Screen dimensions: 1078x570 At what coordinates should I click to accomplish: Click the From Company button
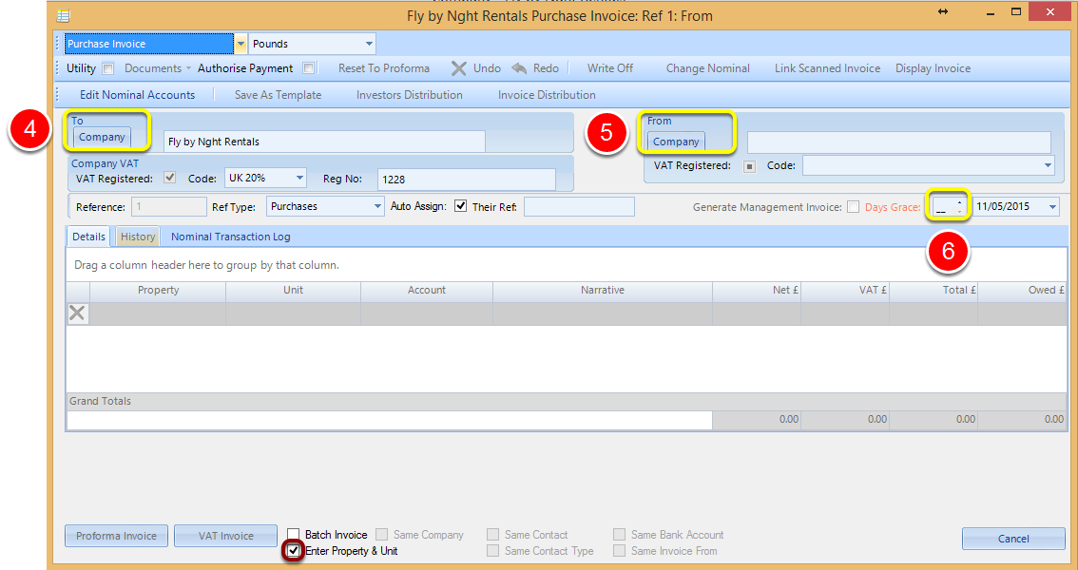pos(676,142)
